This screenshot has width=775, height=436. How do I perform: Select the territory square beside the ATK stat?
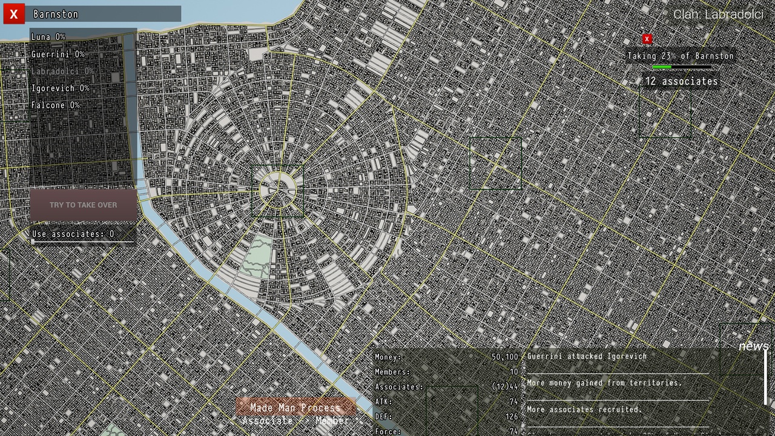coord(452,411)
